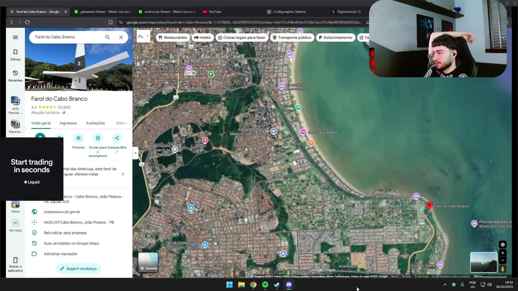Viewport: 518px width, 291px height.
Task: Click the search magnifier icon
Action: [x=107, y=37]
